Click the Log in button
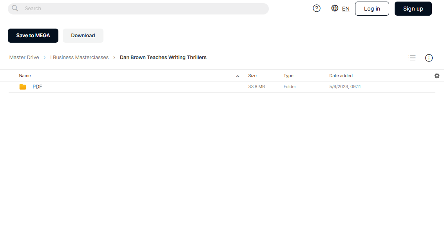The height and width of the screenshot is (247, 444). (372, 9)
